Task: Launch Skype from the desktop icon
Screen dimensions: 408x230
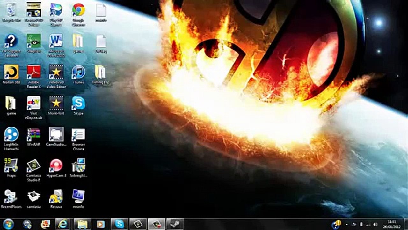Action: click(x=78, y=105)
